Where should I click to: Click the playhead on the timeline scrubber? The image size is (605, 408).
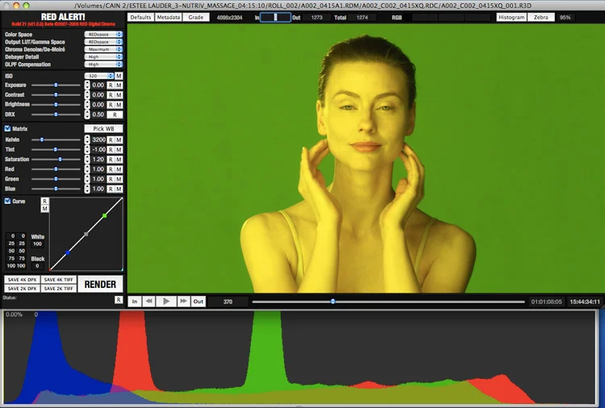(x=332, y=302)
